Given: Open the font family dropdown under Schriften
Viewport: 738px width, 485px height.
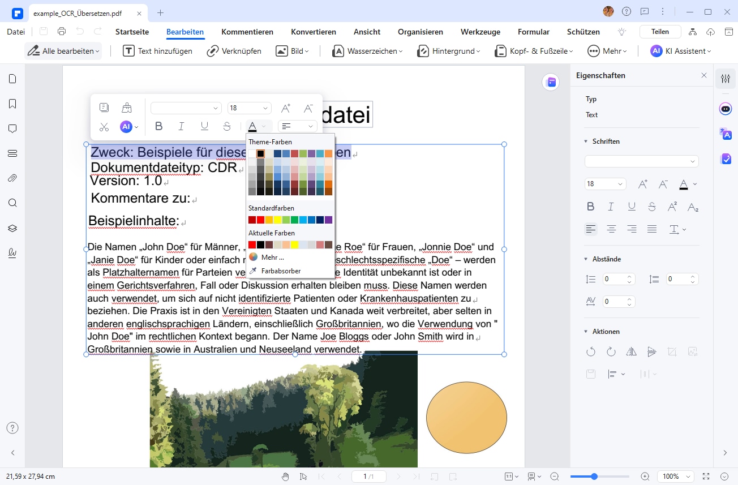Looking at the screenshot, I should point(642,162).
